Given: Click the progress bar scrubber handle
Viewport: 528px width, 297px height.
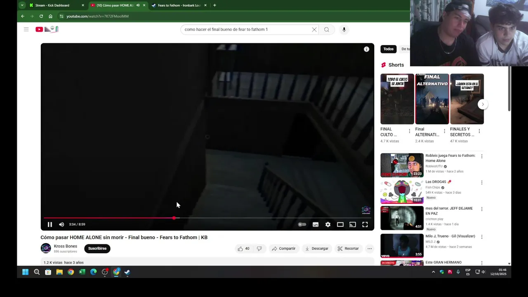Looking at the screenshot, I should 174,218.
